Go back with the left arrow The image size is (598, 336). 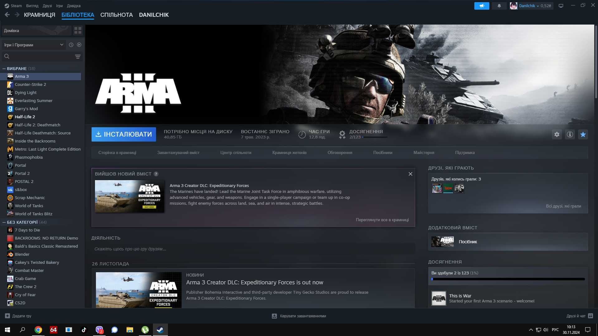[7, 15]
